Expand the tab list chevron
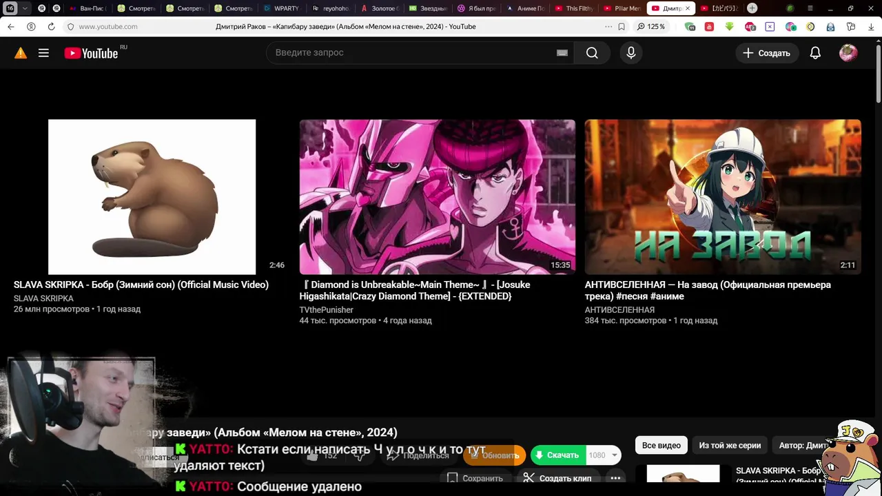The image size is (882, 496). (x=25, y=8)
